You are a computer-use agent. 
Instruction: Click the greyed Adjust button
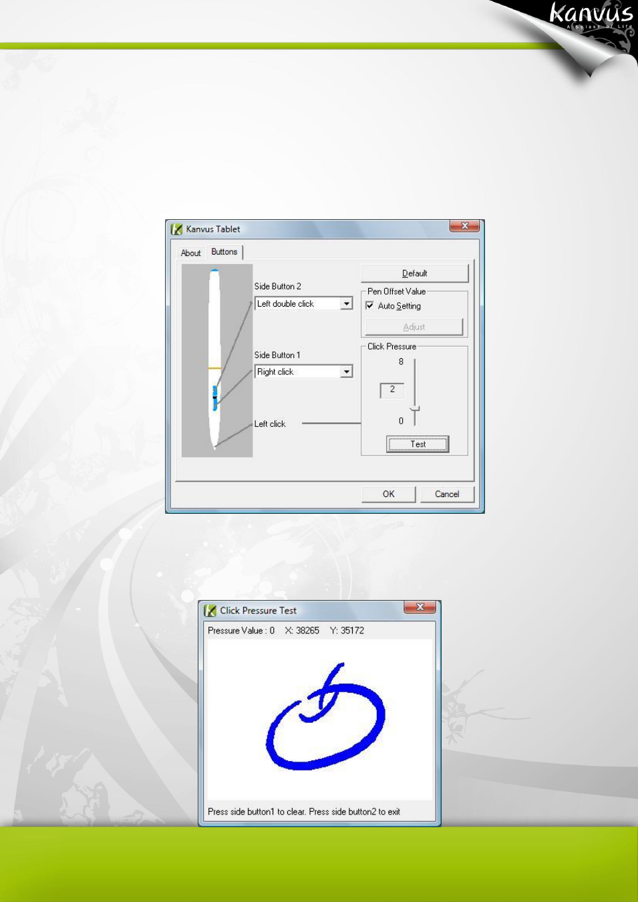click(414, 327)
